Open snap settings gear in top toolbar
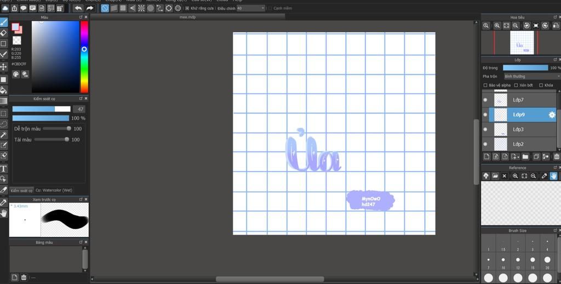 pos(178,8)
